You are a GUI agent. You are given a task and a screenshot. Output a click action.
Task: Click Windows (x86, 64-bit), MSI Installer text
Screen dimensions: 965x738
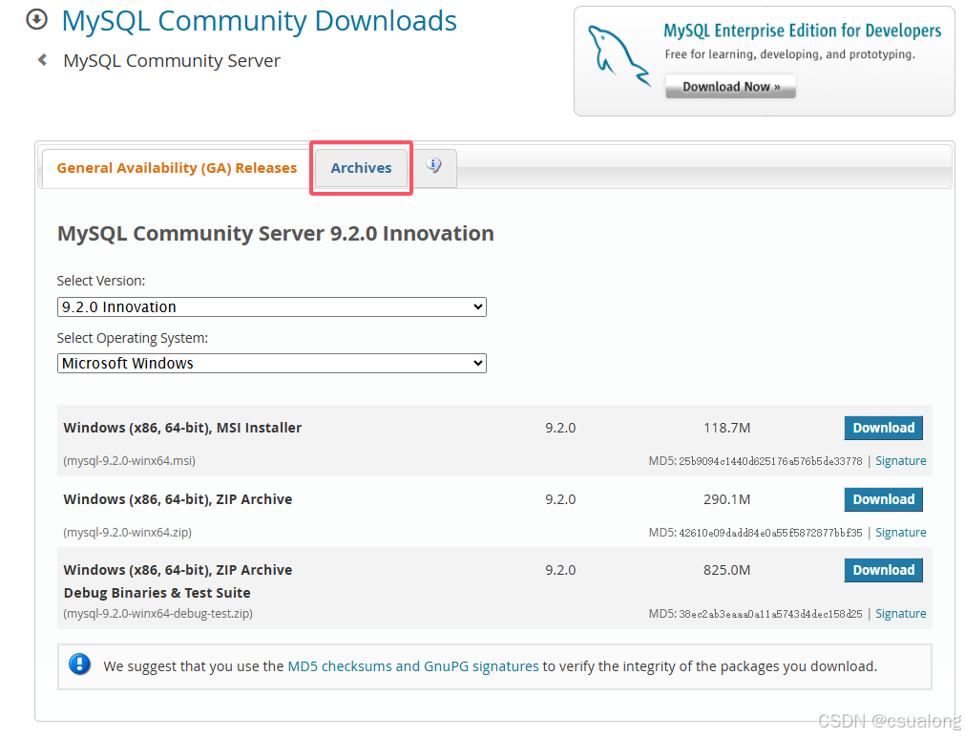pos(182,428)
